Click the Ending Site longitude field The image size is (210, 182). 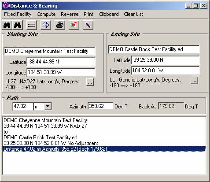pos(165,71)
